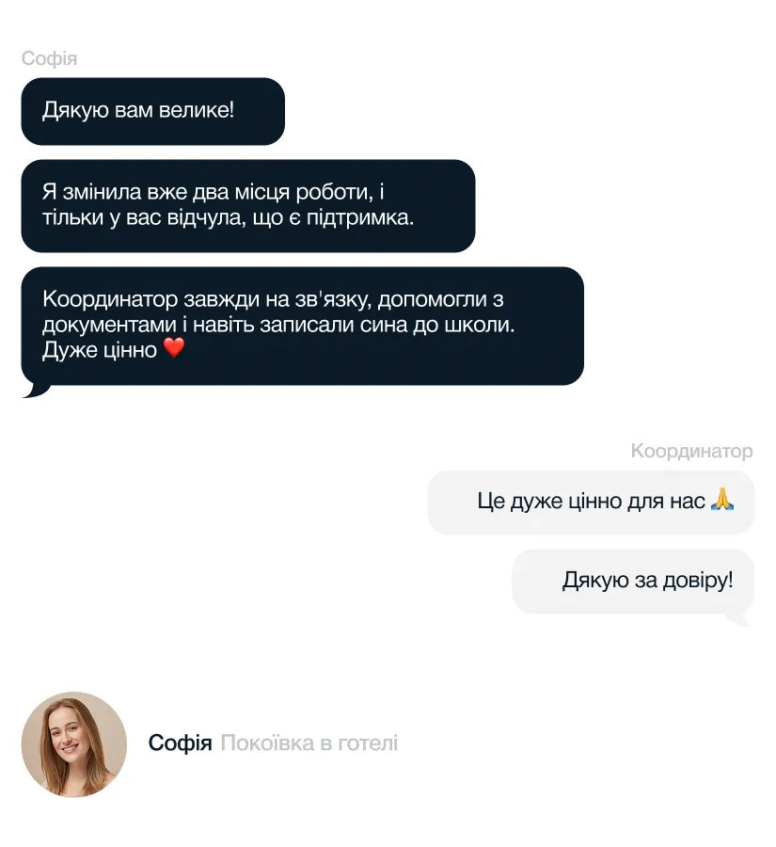The image size is (776, 847).
Task: Click the tail of the last gray reply bubble
Action: point(738,619)
